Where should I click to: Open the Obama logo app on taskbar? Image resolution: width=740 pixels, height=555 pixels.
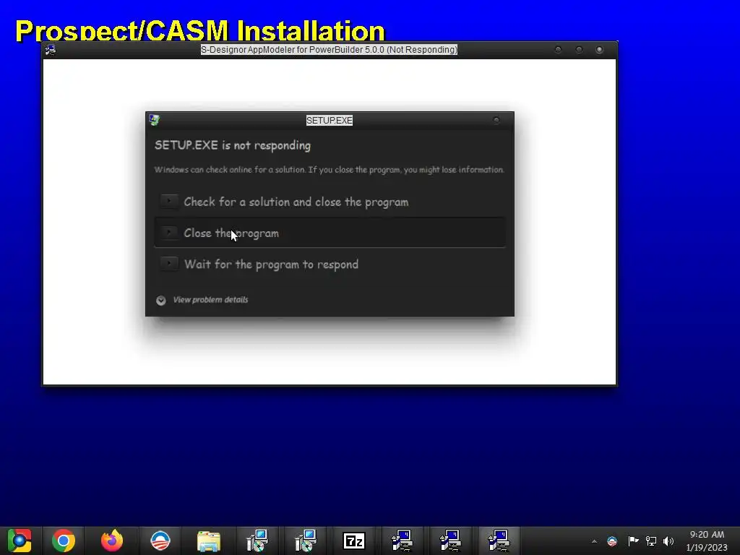click(x=160, y=541)
